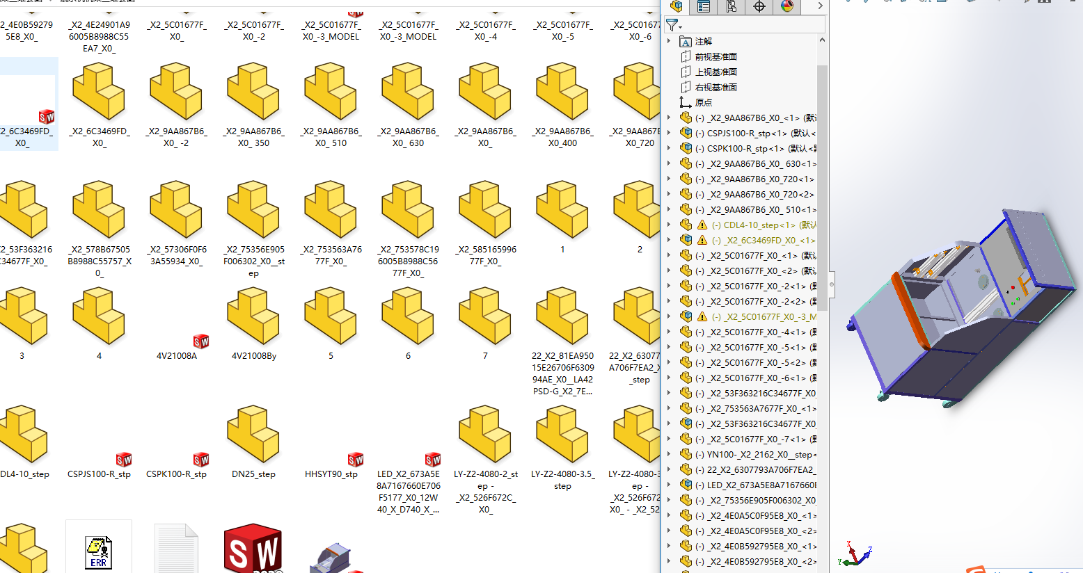Click the assembly icon of CSPJS100-R_stp<1>
This screenshot has height=573, width=1083.
point(686,133)
